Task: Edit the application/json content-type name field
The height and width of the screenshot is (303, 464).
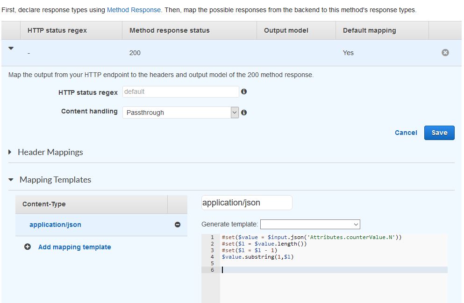Action: (x=245, y=203)
